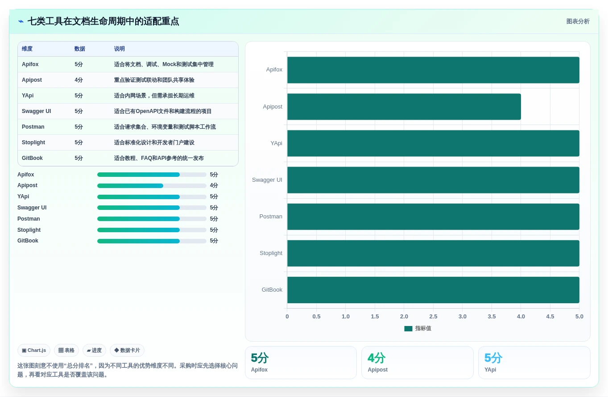Click the Swagger UI progress bar
The image size is (608, 397).
152,208
